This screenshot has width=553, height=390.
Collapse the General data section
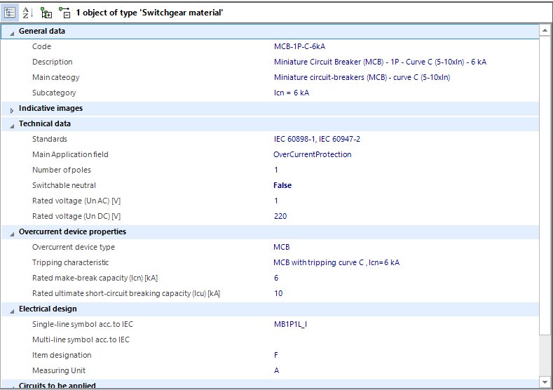click(12, 33)
